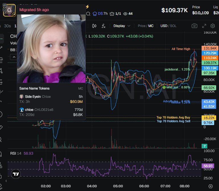The height and width of the screenshot is (191, 219).
Task: Click the TradingView logo button
Action: click(16, 174)
